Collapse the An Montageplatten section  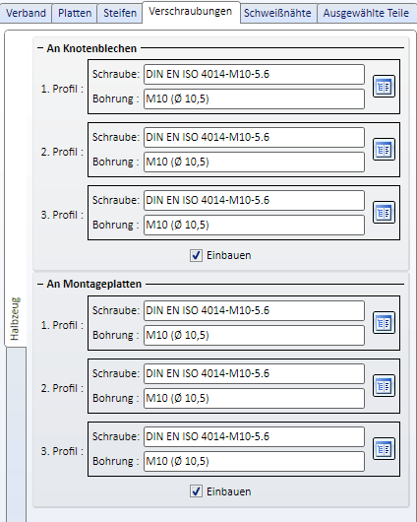[40, 284]
